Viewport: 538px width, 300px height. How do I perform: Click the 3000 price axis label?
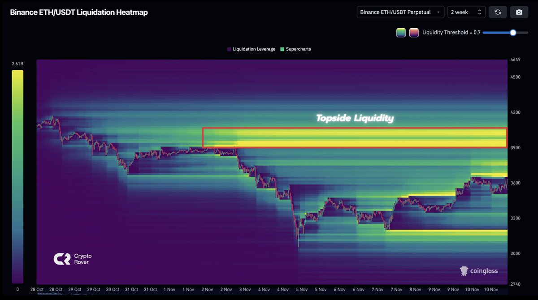click(515, 253)
